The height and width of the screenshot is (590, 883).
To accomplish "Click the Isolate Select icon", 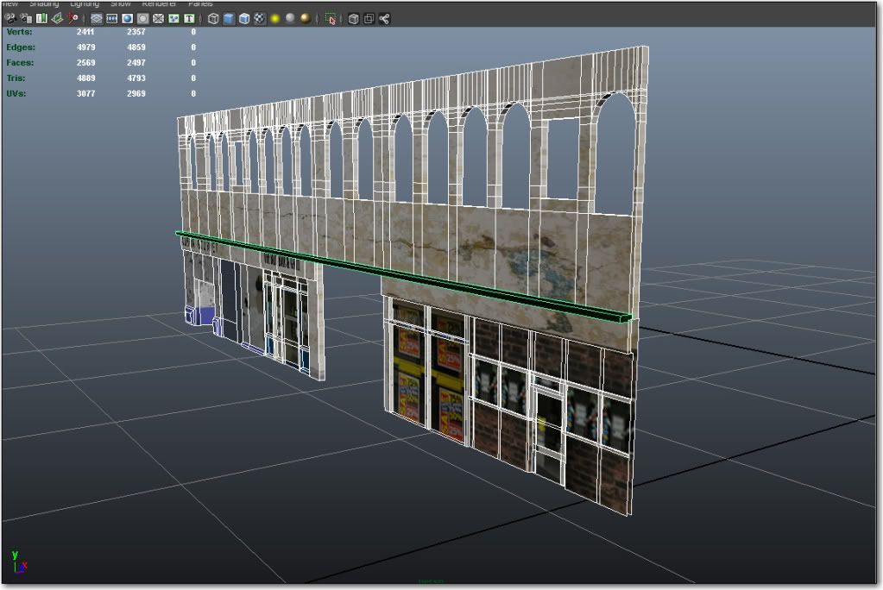I will click(x=330, y=18).
